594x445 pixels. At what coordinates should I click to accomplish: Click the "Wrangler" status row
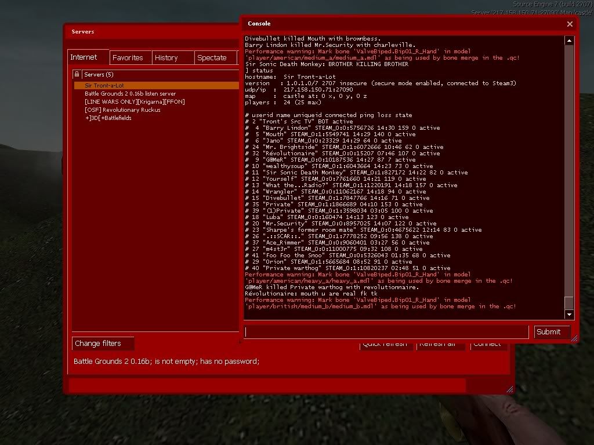[x=335, y=191]
